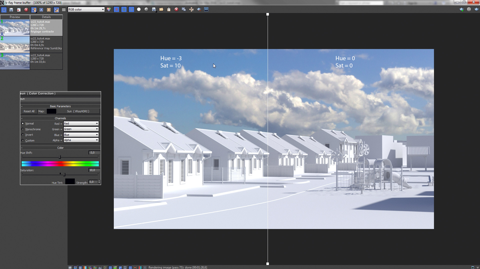The height and width of the screenshot is (269, 480).
Task: Select the Invert radio button
Action: click(x=23, y=135)
